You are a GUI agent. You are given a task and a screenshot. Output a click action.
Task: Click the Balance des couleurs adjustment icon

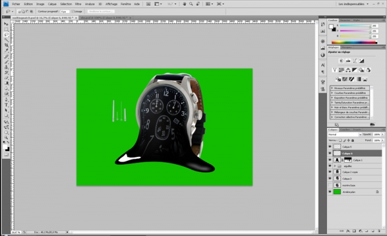pyautogui.click(x=348, y=70)
